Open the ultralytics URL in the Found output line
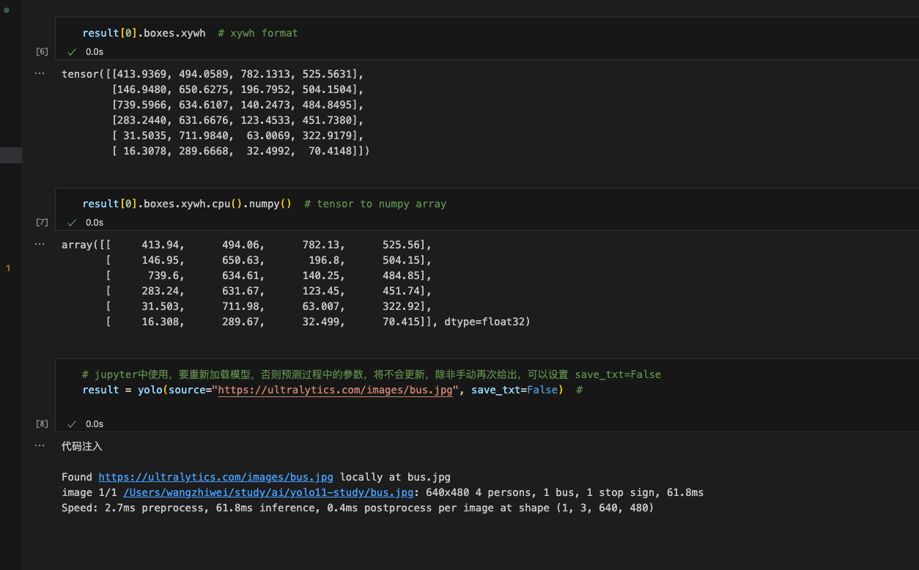Image resolution: width=919 pixels, height=570 pixels. click(x=215, y=477)
